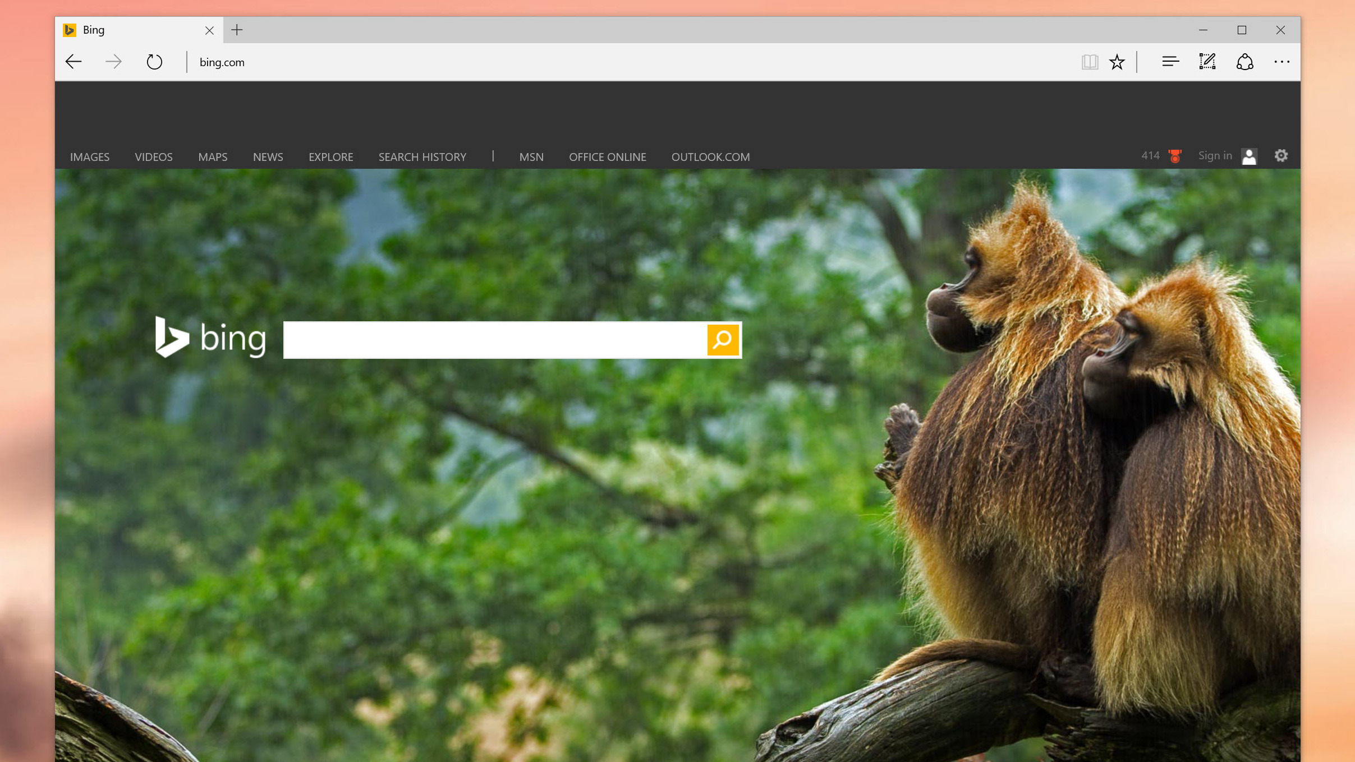Close the Bing tab

209,30
